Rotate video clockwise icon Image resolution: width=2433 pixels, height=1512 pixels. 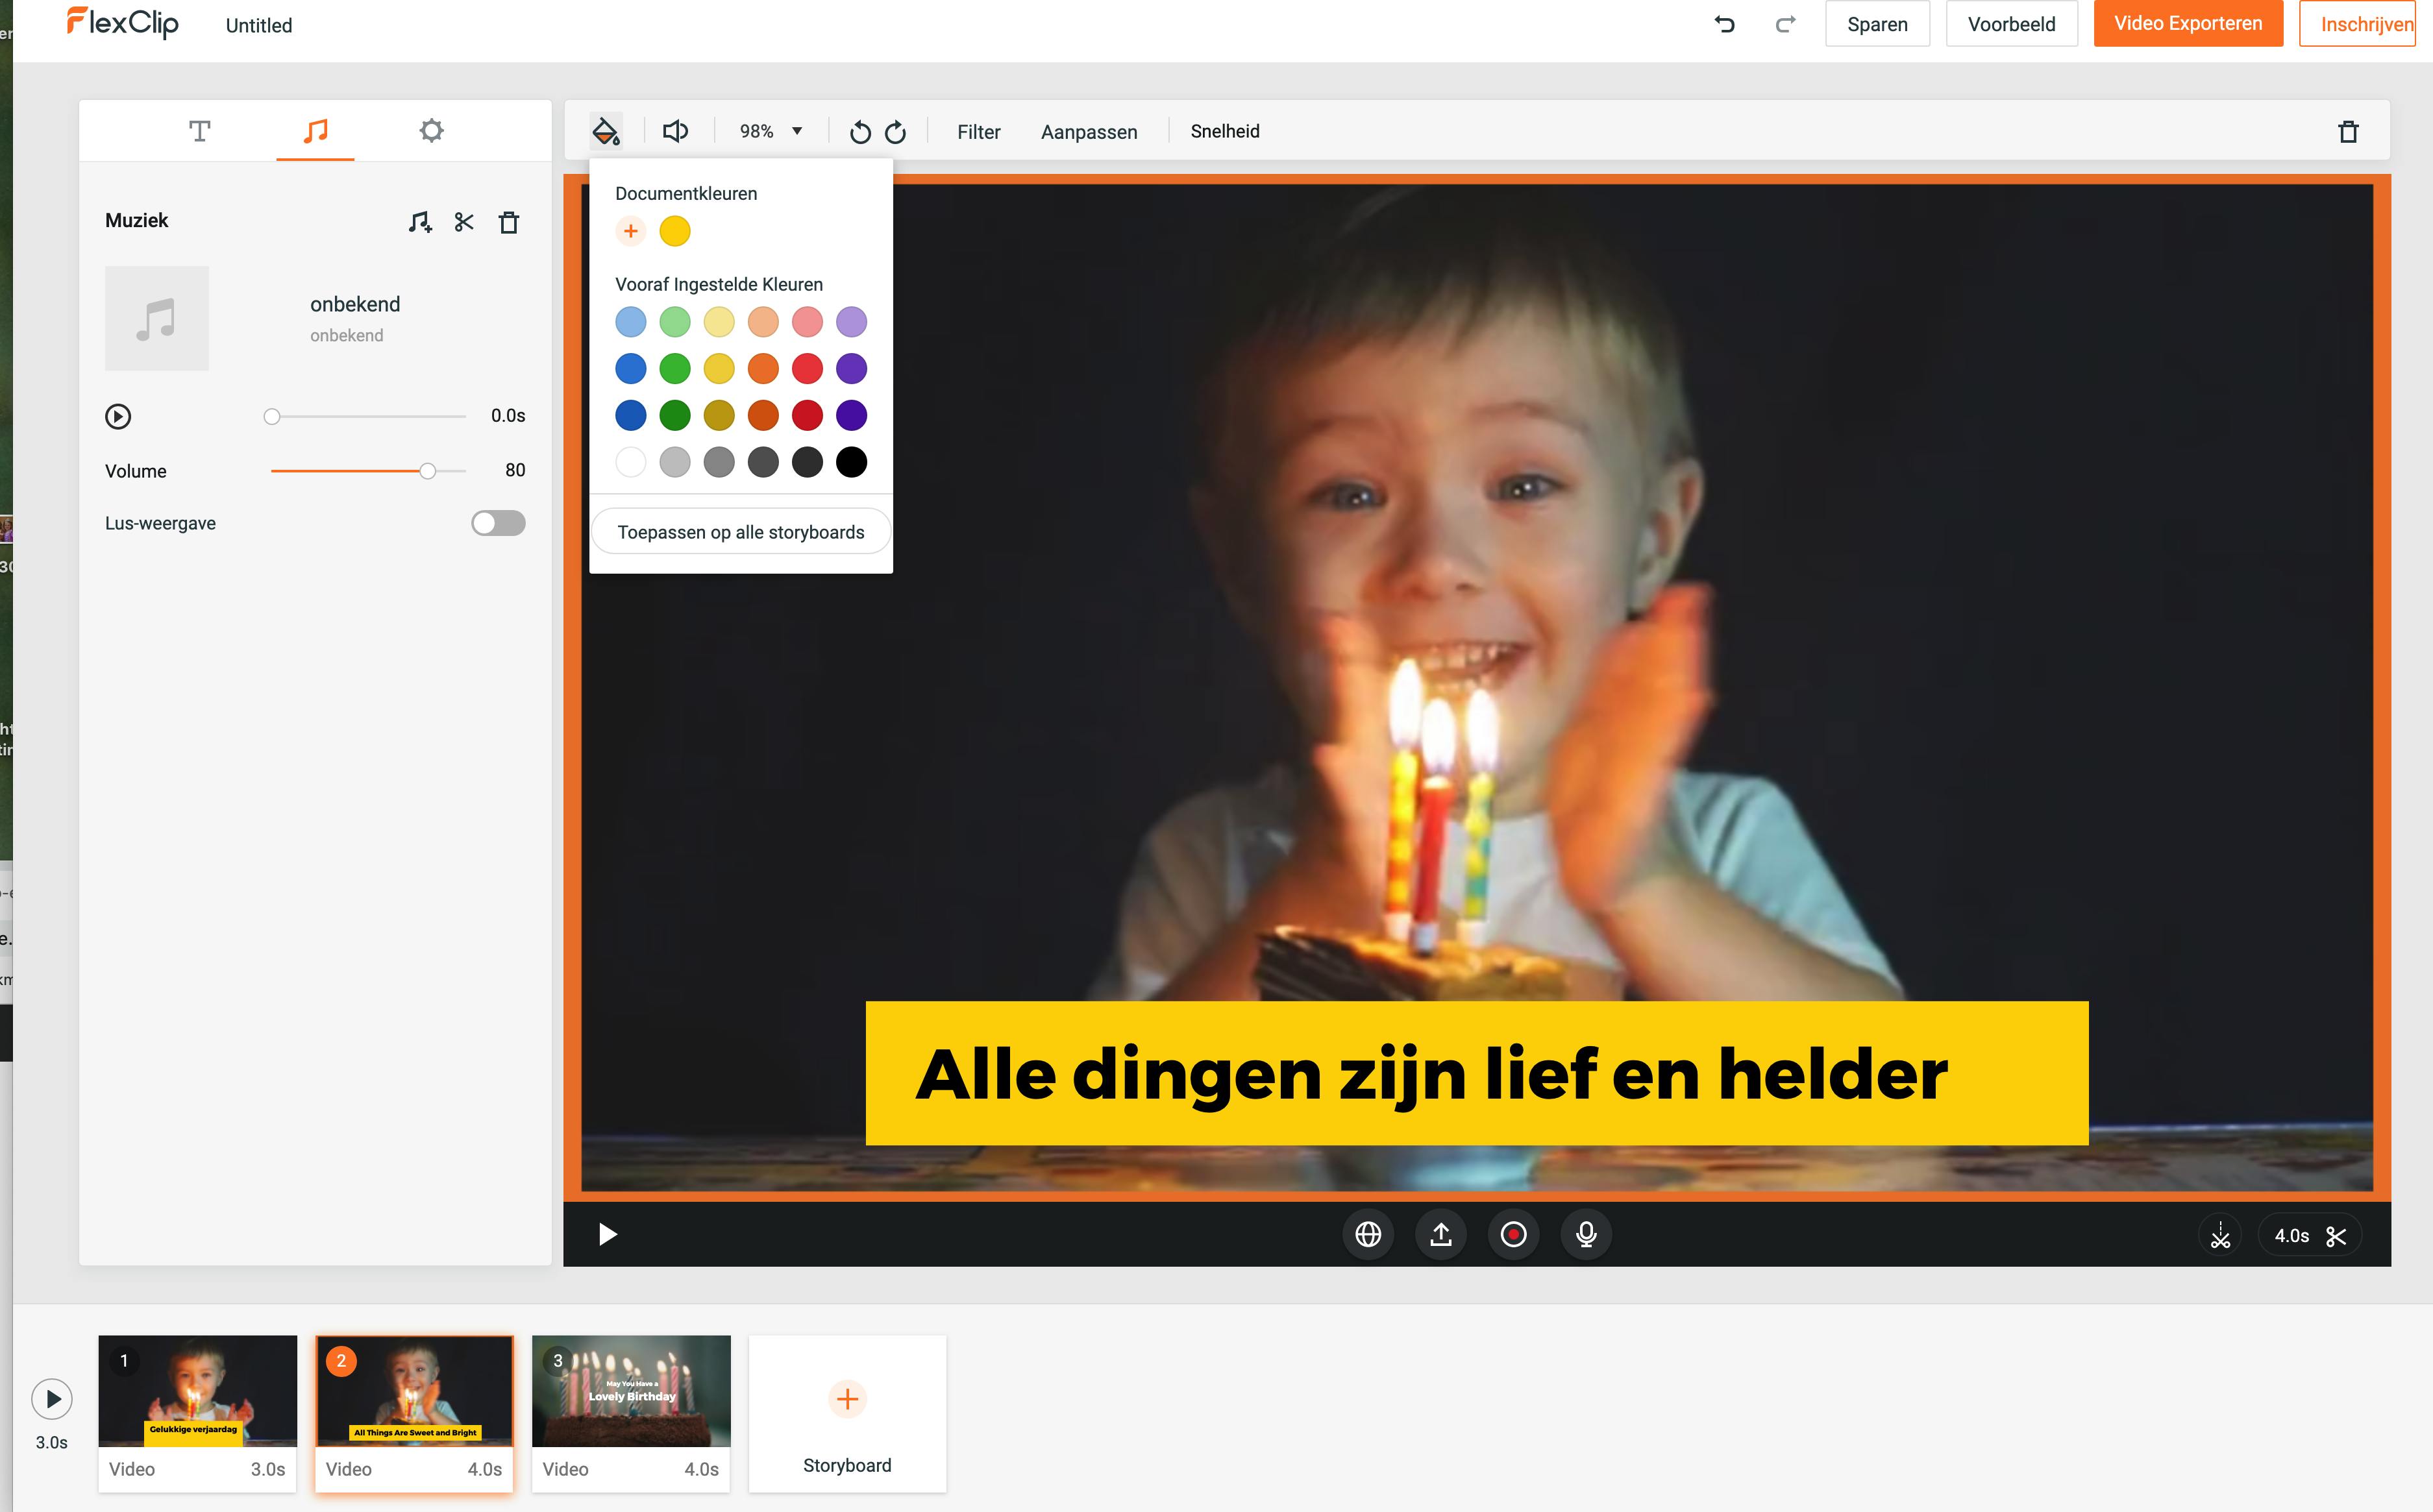point(896,132)
